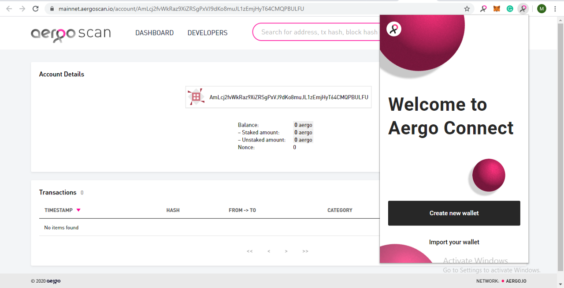Click the browser back arrow
The image size is (564, 288).
[x=9, y=8]
